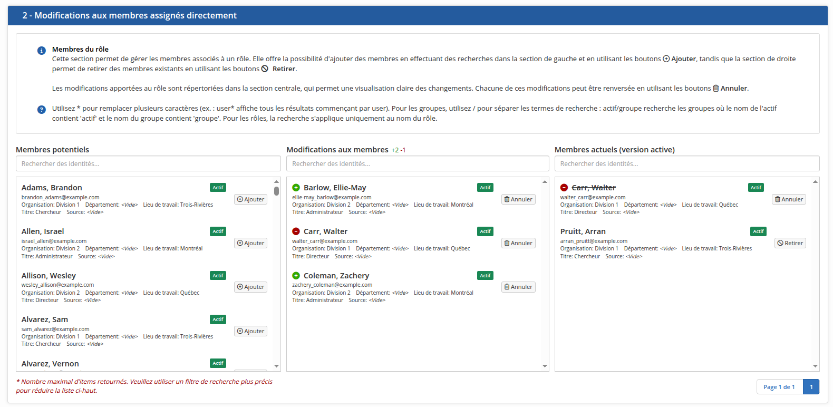Cancel Carr, Walter removal in modifications list
This screenshot has height=407, width=833.
coord(518,243)
